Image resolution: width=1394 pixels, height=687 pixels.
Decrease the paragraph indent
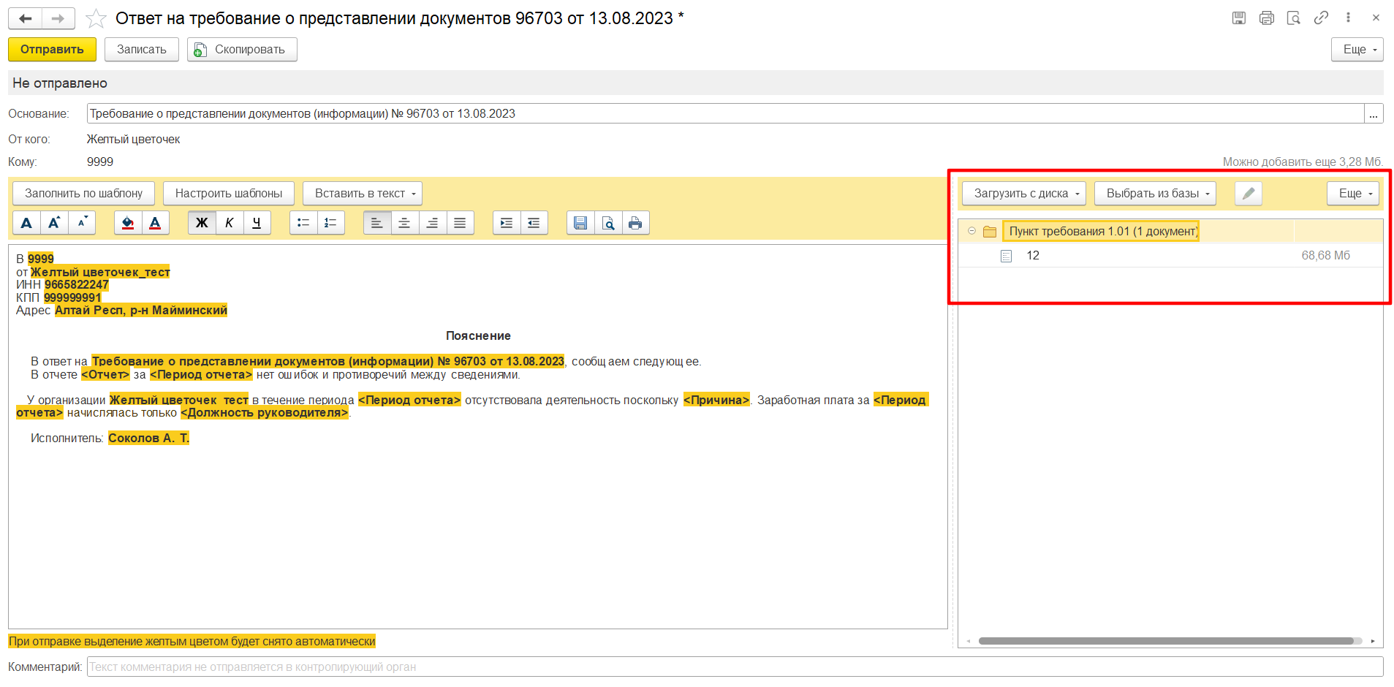pos(534,223)
